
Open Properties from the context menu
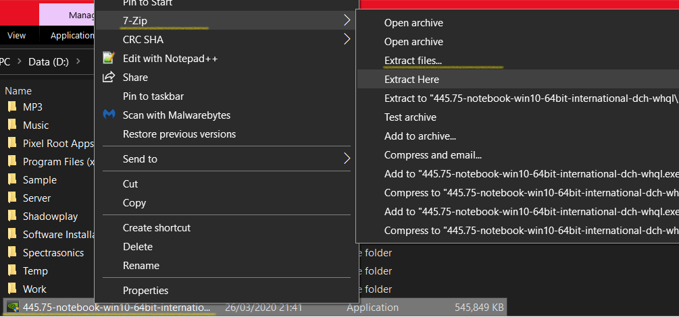(x=226, y=290)
